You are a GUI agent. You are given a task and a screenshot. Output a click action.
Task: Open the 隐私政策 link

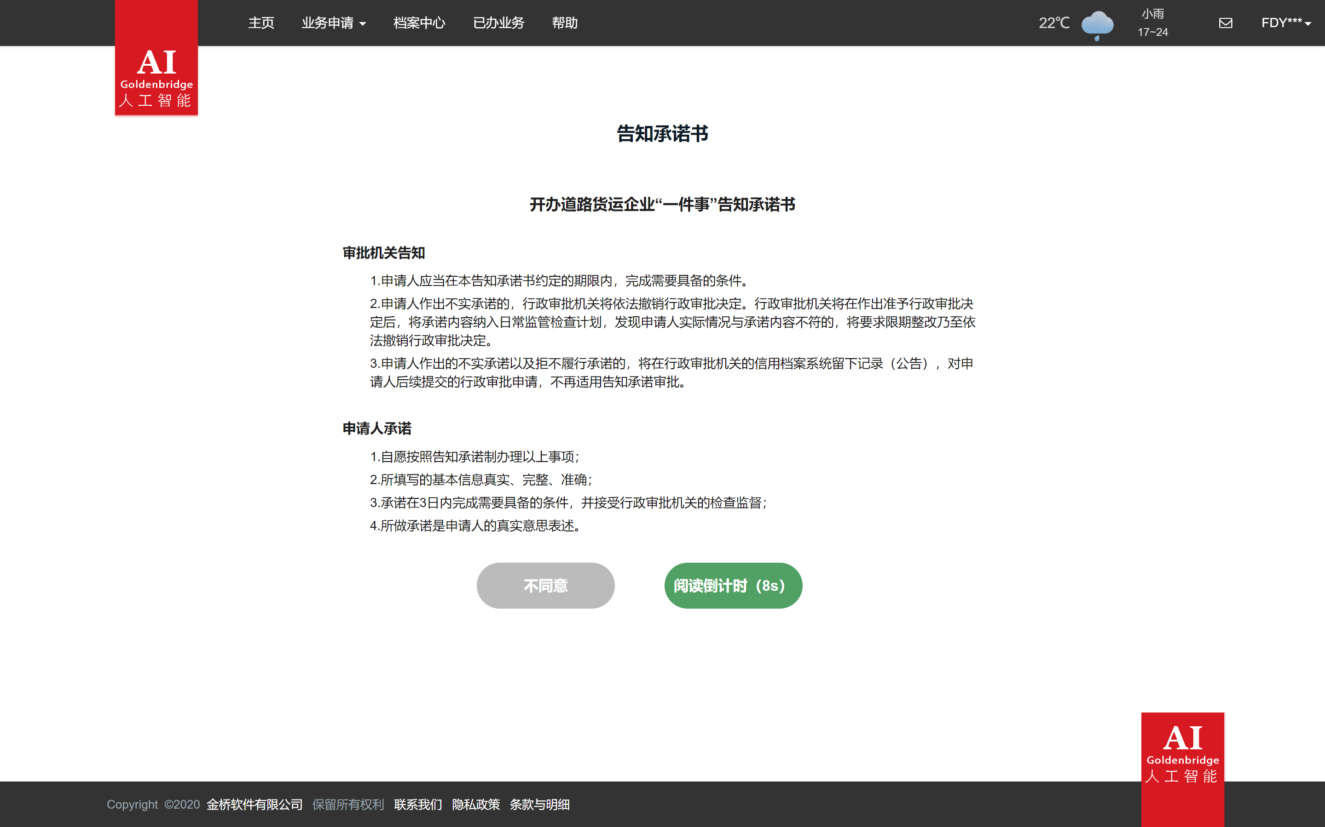(x=476, y=804)
